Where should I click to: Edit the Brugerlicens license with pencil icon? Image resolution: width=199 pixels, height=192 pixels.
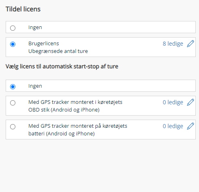tap(191, 44)
